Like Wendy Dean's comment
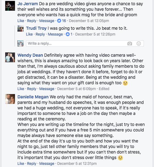The height and width of the screenshot is (167, 154). [21, 89]
